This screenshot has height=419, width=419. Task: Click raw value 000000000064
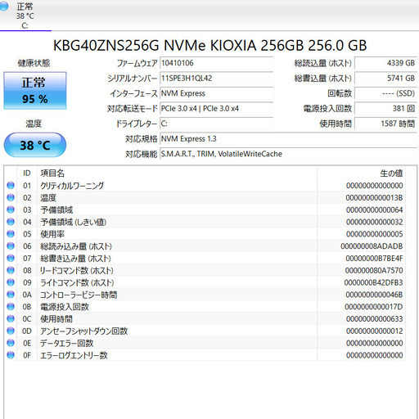pyautogui.click(x=374, y=209)
